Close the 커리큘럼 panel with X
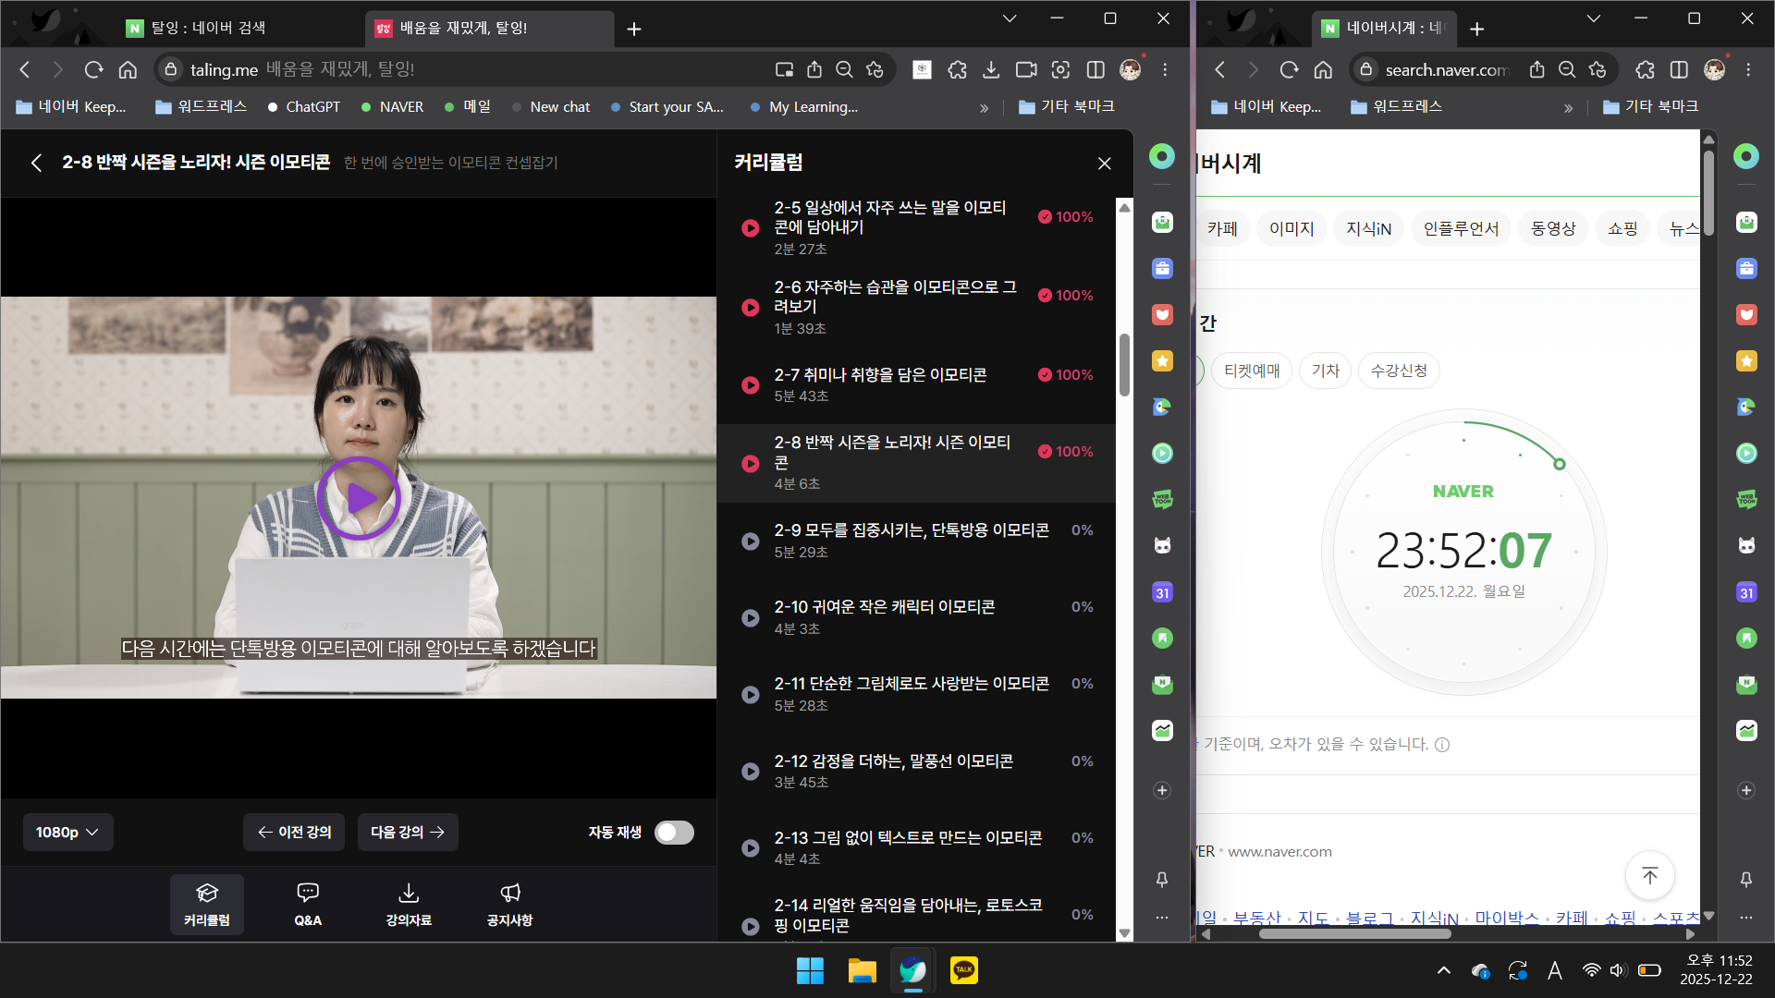 point(1104,164)
